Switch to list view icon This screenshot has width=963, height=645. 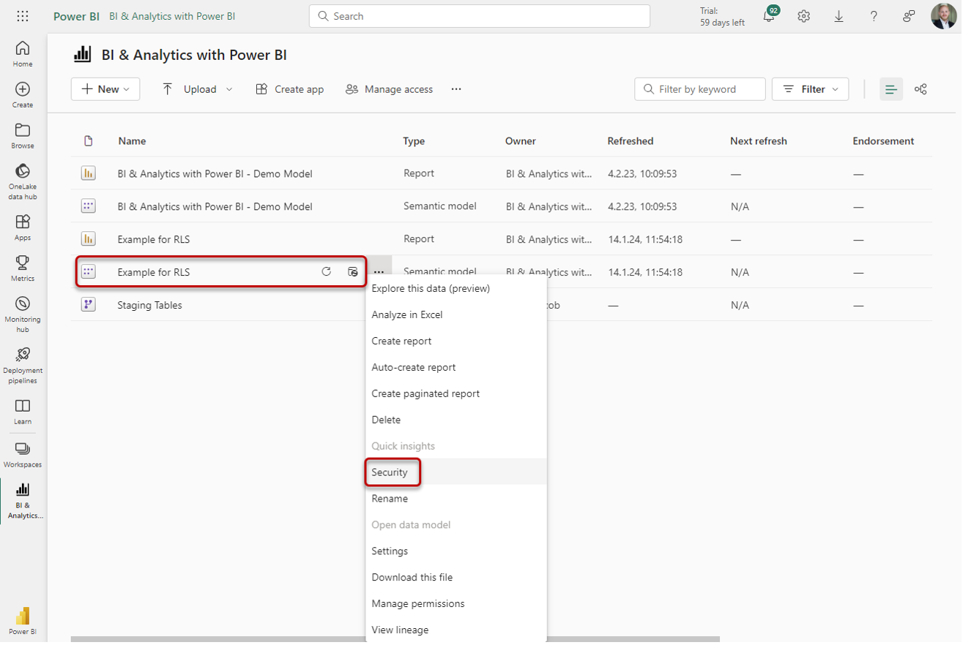click(x=891, y=89)
